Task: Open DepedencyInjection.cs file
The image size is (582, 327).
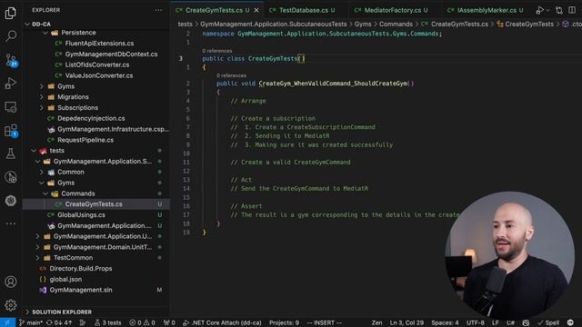Action: [x=91, y=119]
